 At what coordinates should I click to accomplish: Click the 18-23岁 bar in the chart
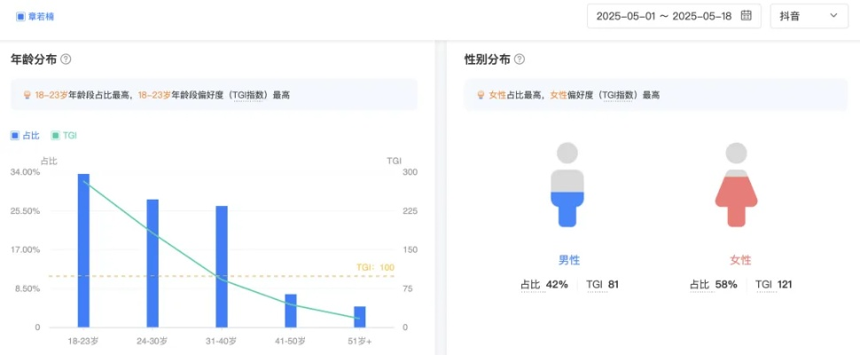pyautogui.click(x=83, y=250)
